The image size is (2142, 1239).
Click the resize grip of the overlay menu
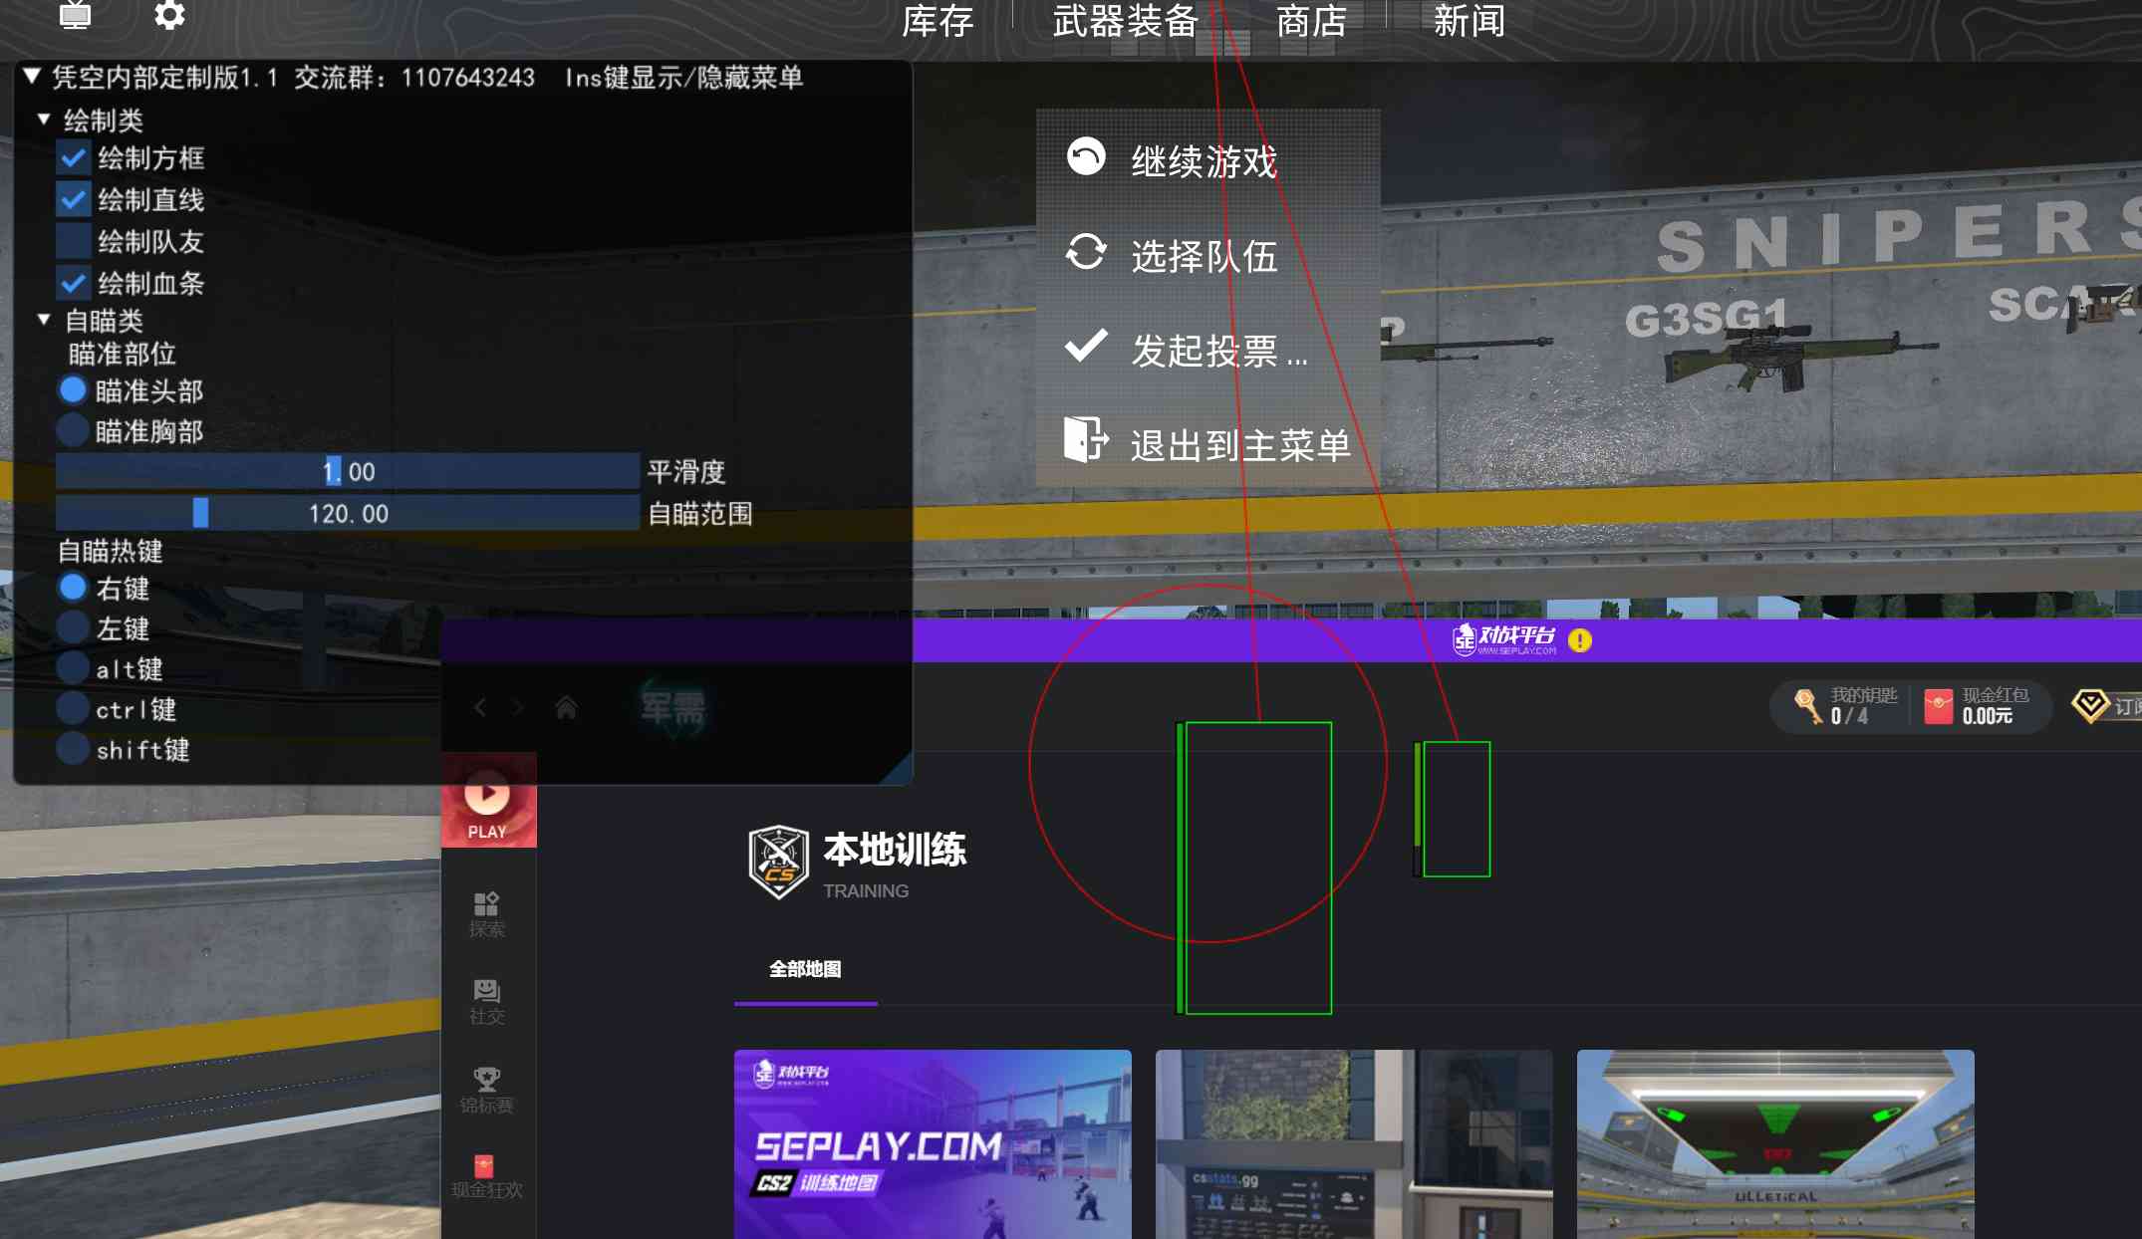pyautogui.click(x=898, y=770)
